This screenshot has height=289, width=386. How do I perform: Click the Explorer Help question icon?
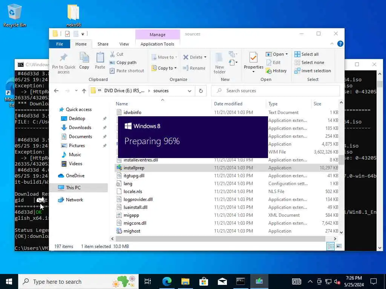(340, 44)
